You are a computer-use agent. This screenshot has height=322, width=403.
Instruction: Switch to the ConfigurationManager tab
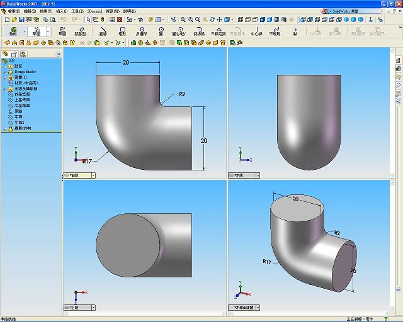[x=23, y=54]
